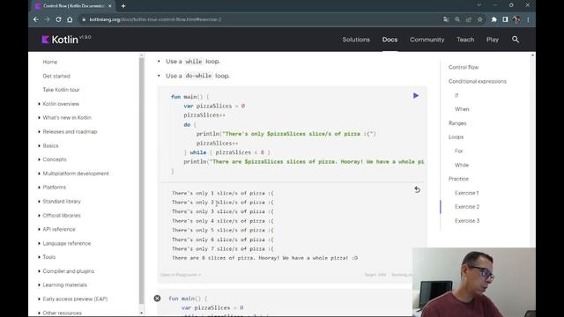564x317 pixels.
Task: Expand Official libraries section
Action: click(62, 215)
